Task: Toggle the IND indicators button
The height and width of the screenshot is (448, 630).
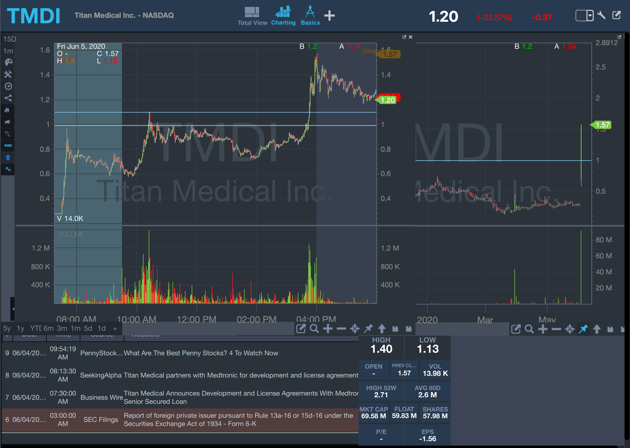Action: [8, 145]
